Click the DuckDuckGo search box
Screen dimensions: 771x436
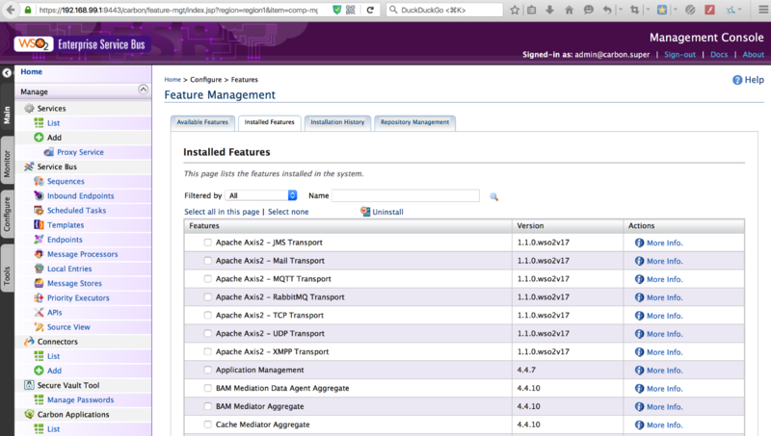point(444,10)
